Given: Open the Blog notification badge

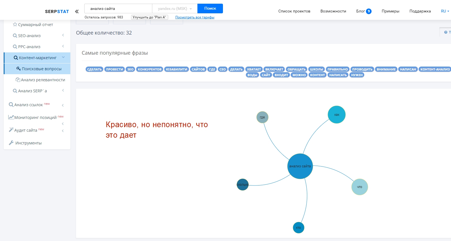Looking at the screenshot, I should point(368,11).
